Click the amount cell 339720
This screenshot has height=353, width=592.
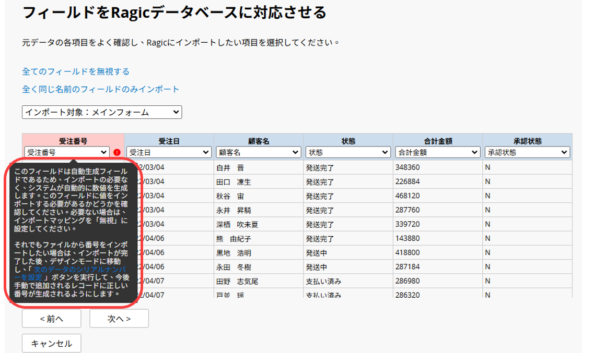coord(437,225)
